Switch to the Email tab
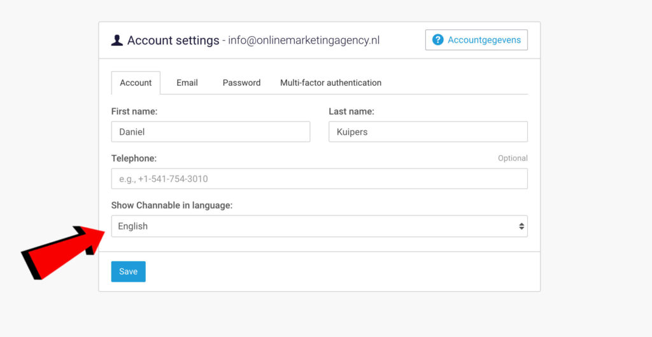The width and height of the screenshot is (652, 337). [x=187, y=83]
